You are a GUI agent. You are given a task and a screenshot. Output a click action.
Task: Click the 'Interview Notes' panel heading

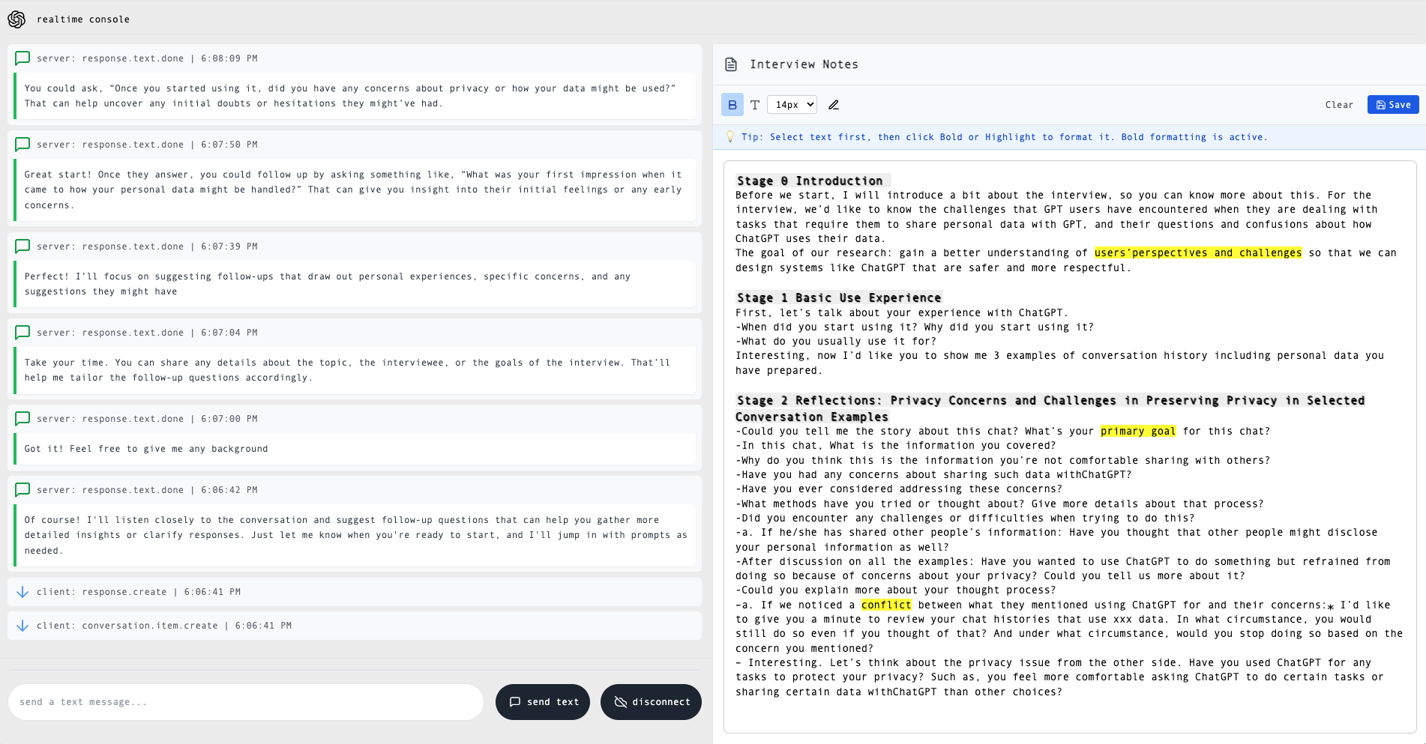click(804, 64)
